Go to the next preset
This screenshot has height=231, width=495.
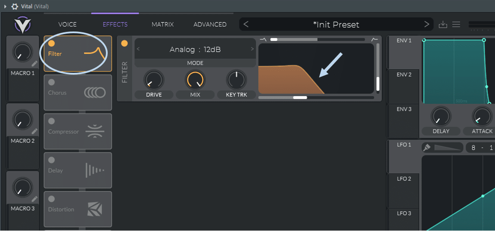click(427, 24)
